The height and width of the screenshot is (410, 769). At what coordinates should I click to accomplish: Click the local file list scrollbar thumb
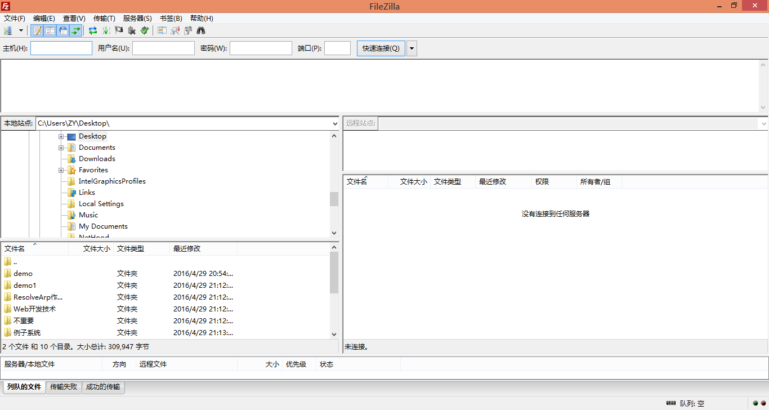coord(334,273)
